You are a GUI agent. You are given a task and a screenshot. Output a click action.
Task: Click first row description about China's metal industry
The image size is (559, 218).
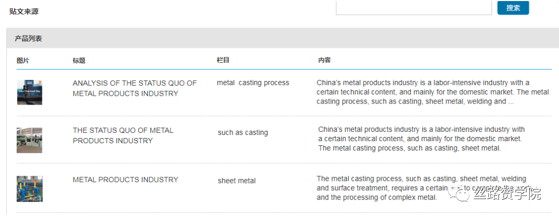(x=432, y=92)
